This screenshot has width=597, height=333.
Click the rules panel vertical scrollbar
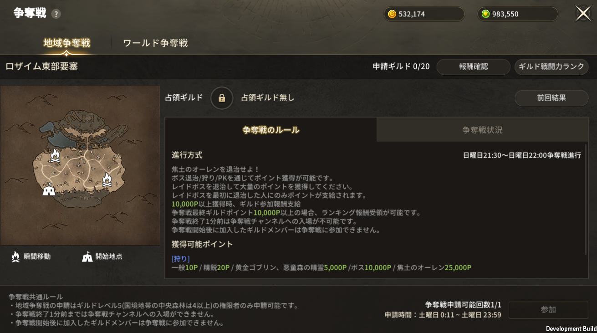click(586, 200)
